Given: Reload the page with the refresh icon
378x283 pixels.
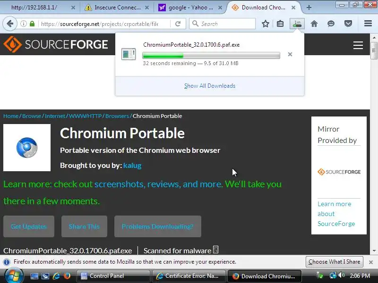Looking at the screenshot, I should tap(178, 24).
